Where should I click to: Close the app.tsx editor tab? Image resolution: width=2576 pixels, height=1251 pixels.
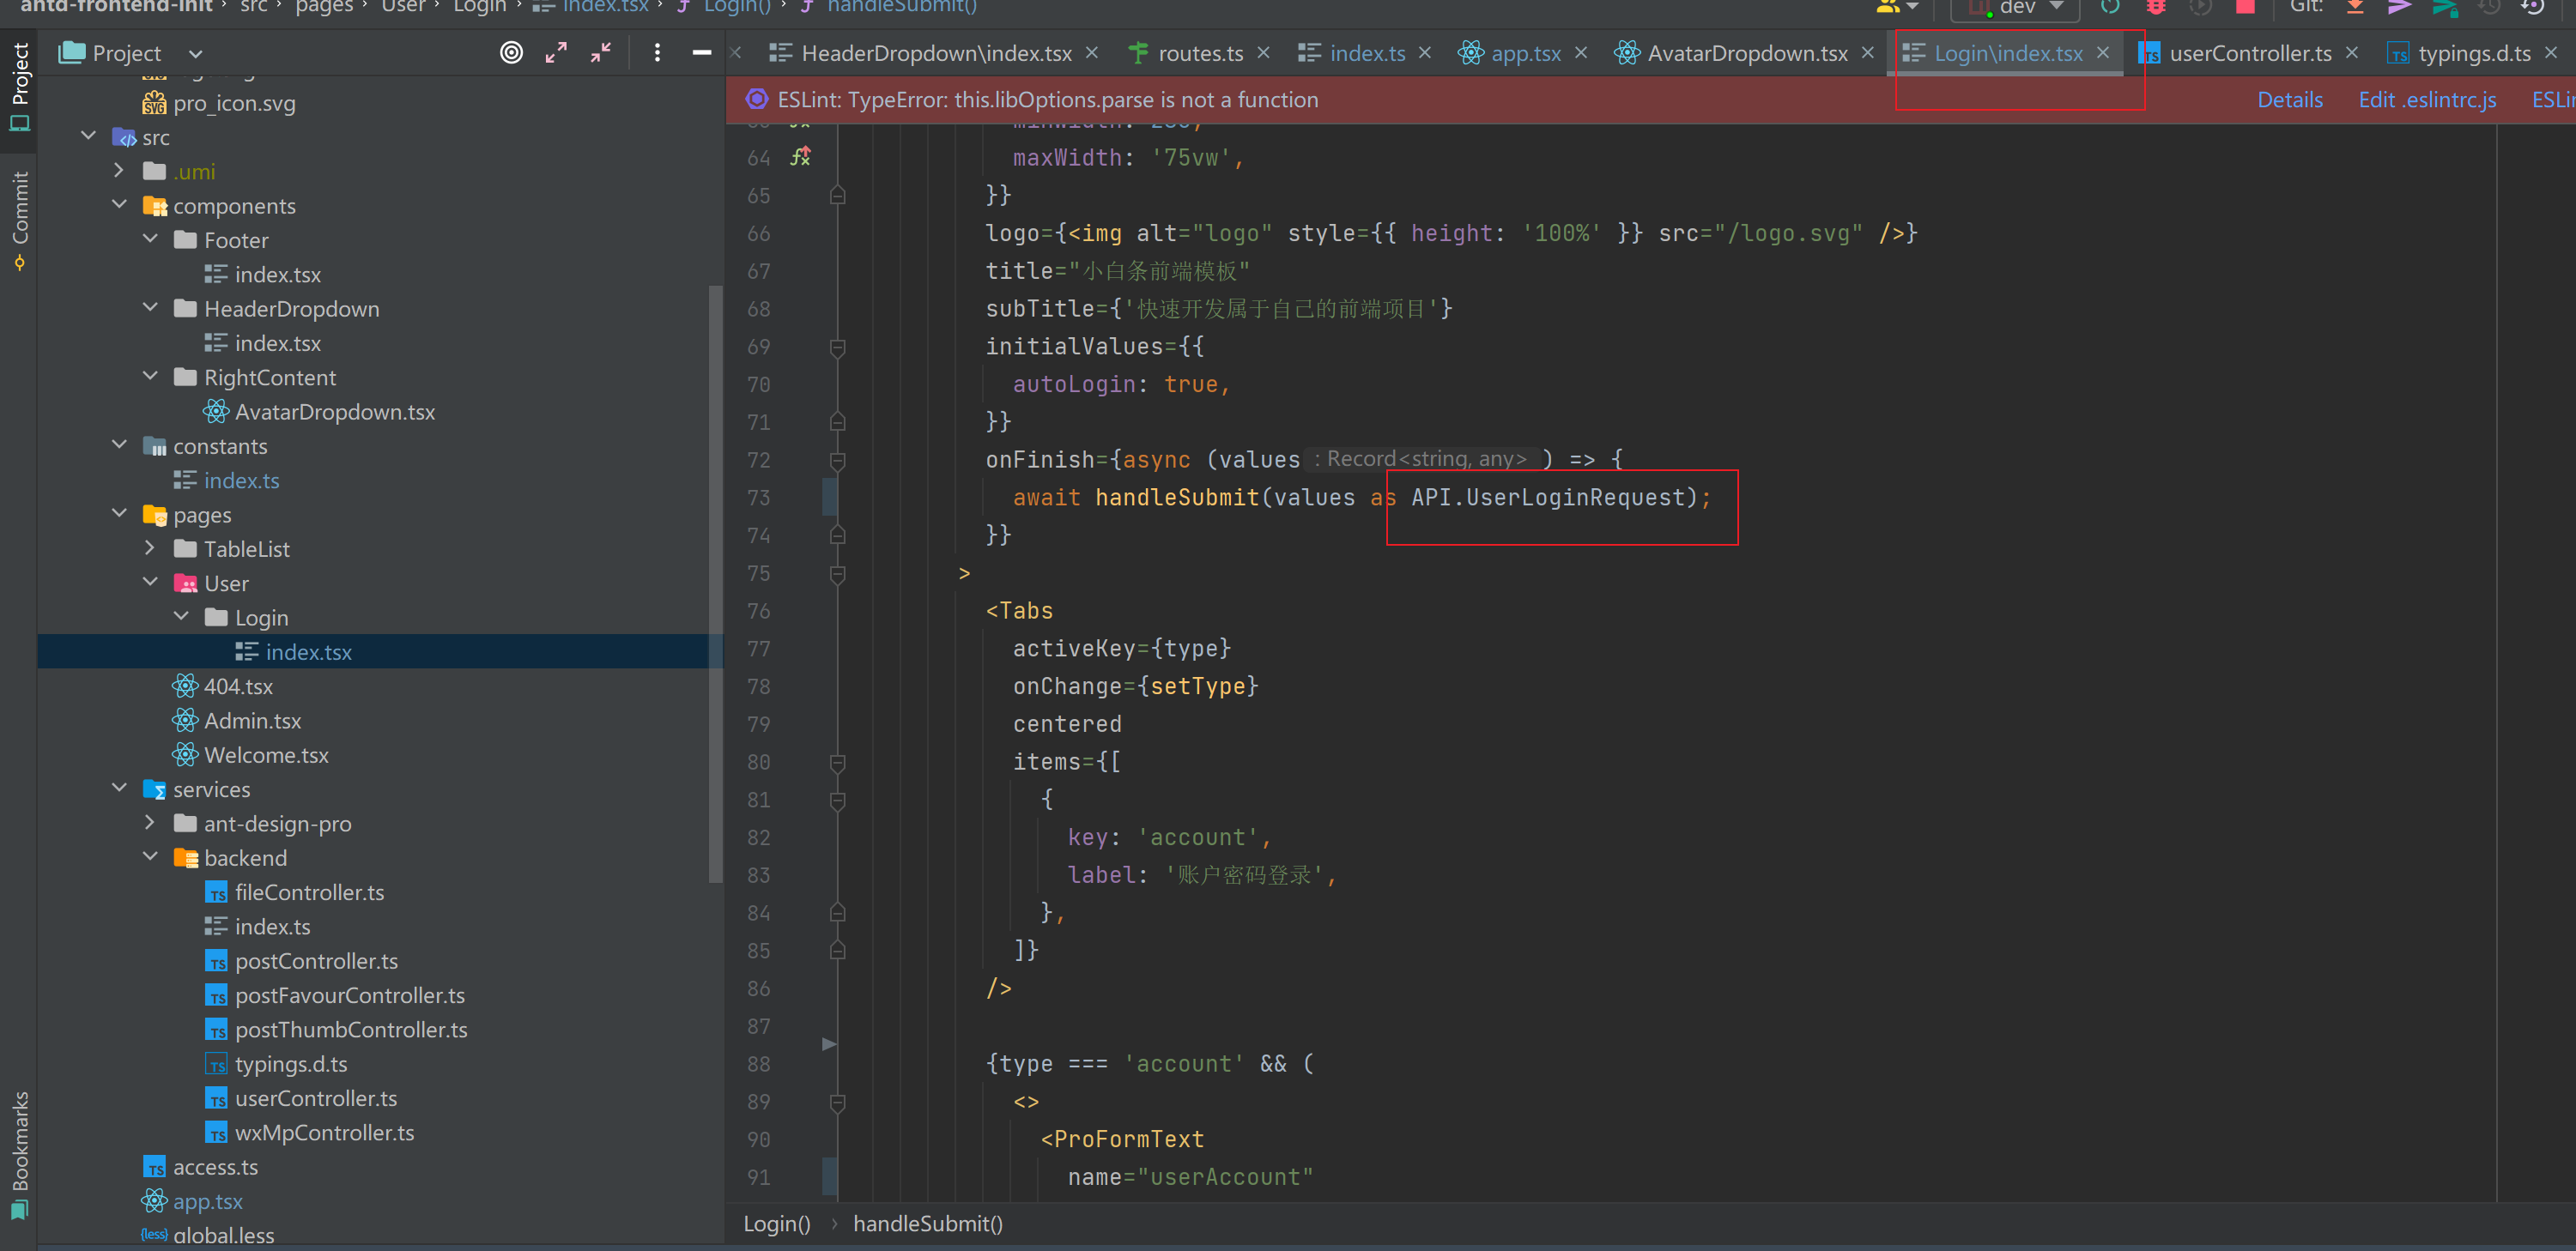click(x=1581, y=52)
